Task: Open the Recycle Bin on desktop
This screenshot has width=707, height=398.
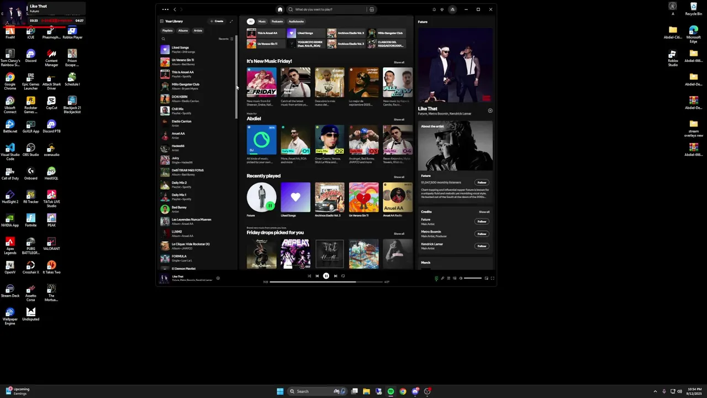Action: [694, 9]
